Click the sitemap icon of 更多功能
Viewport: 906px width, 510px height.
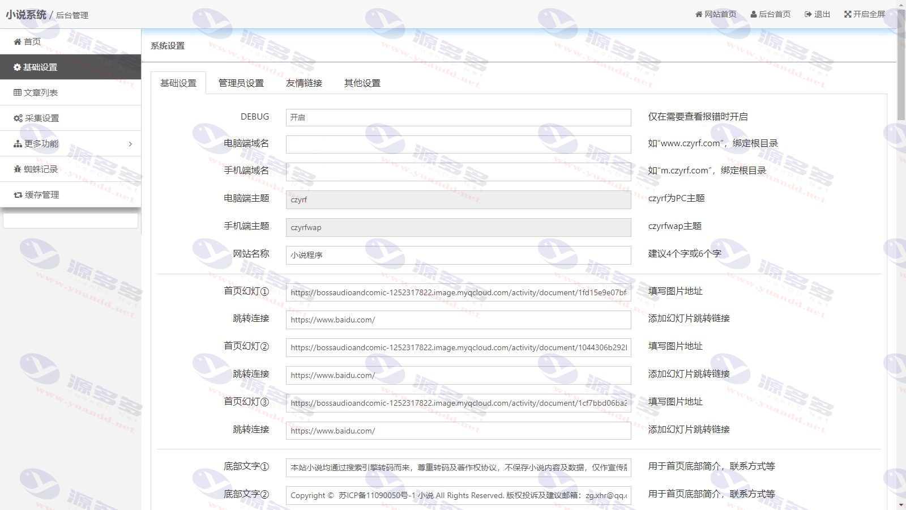(18, 143)
